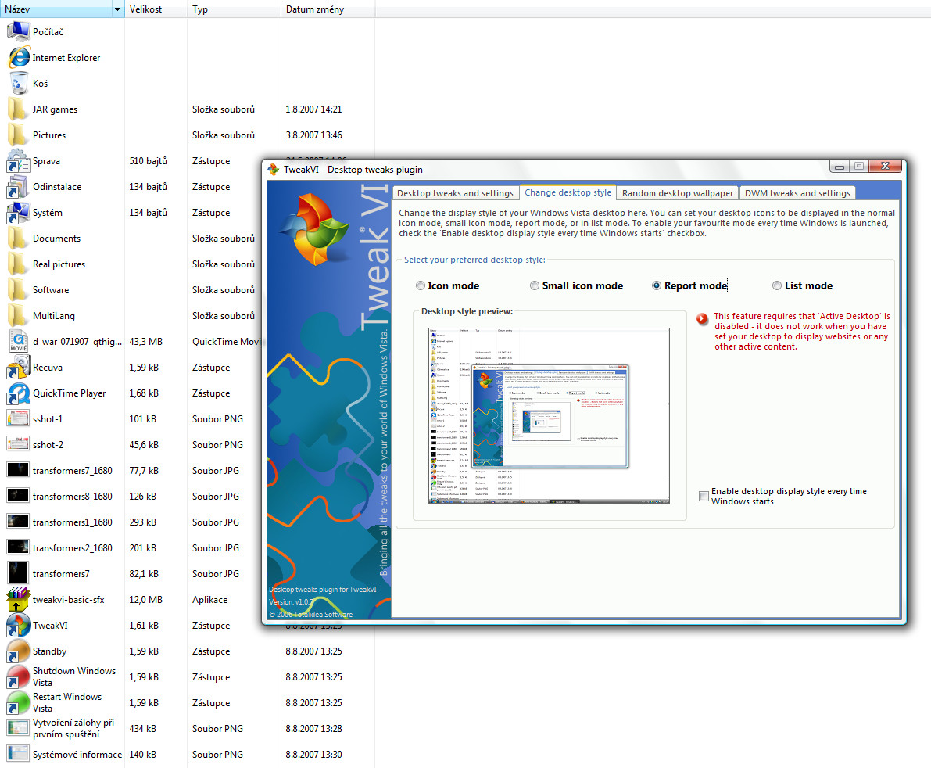Select the Real pictures folder icon

(x=18, y=264)
